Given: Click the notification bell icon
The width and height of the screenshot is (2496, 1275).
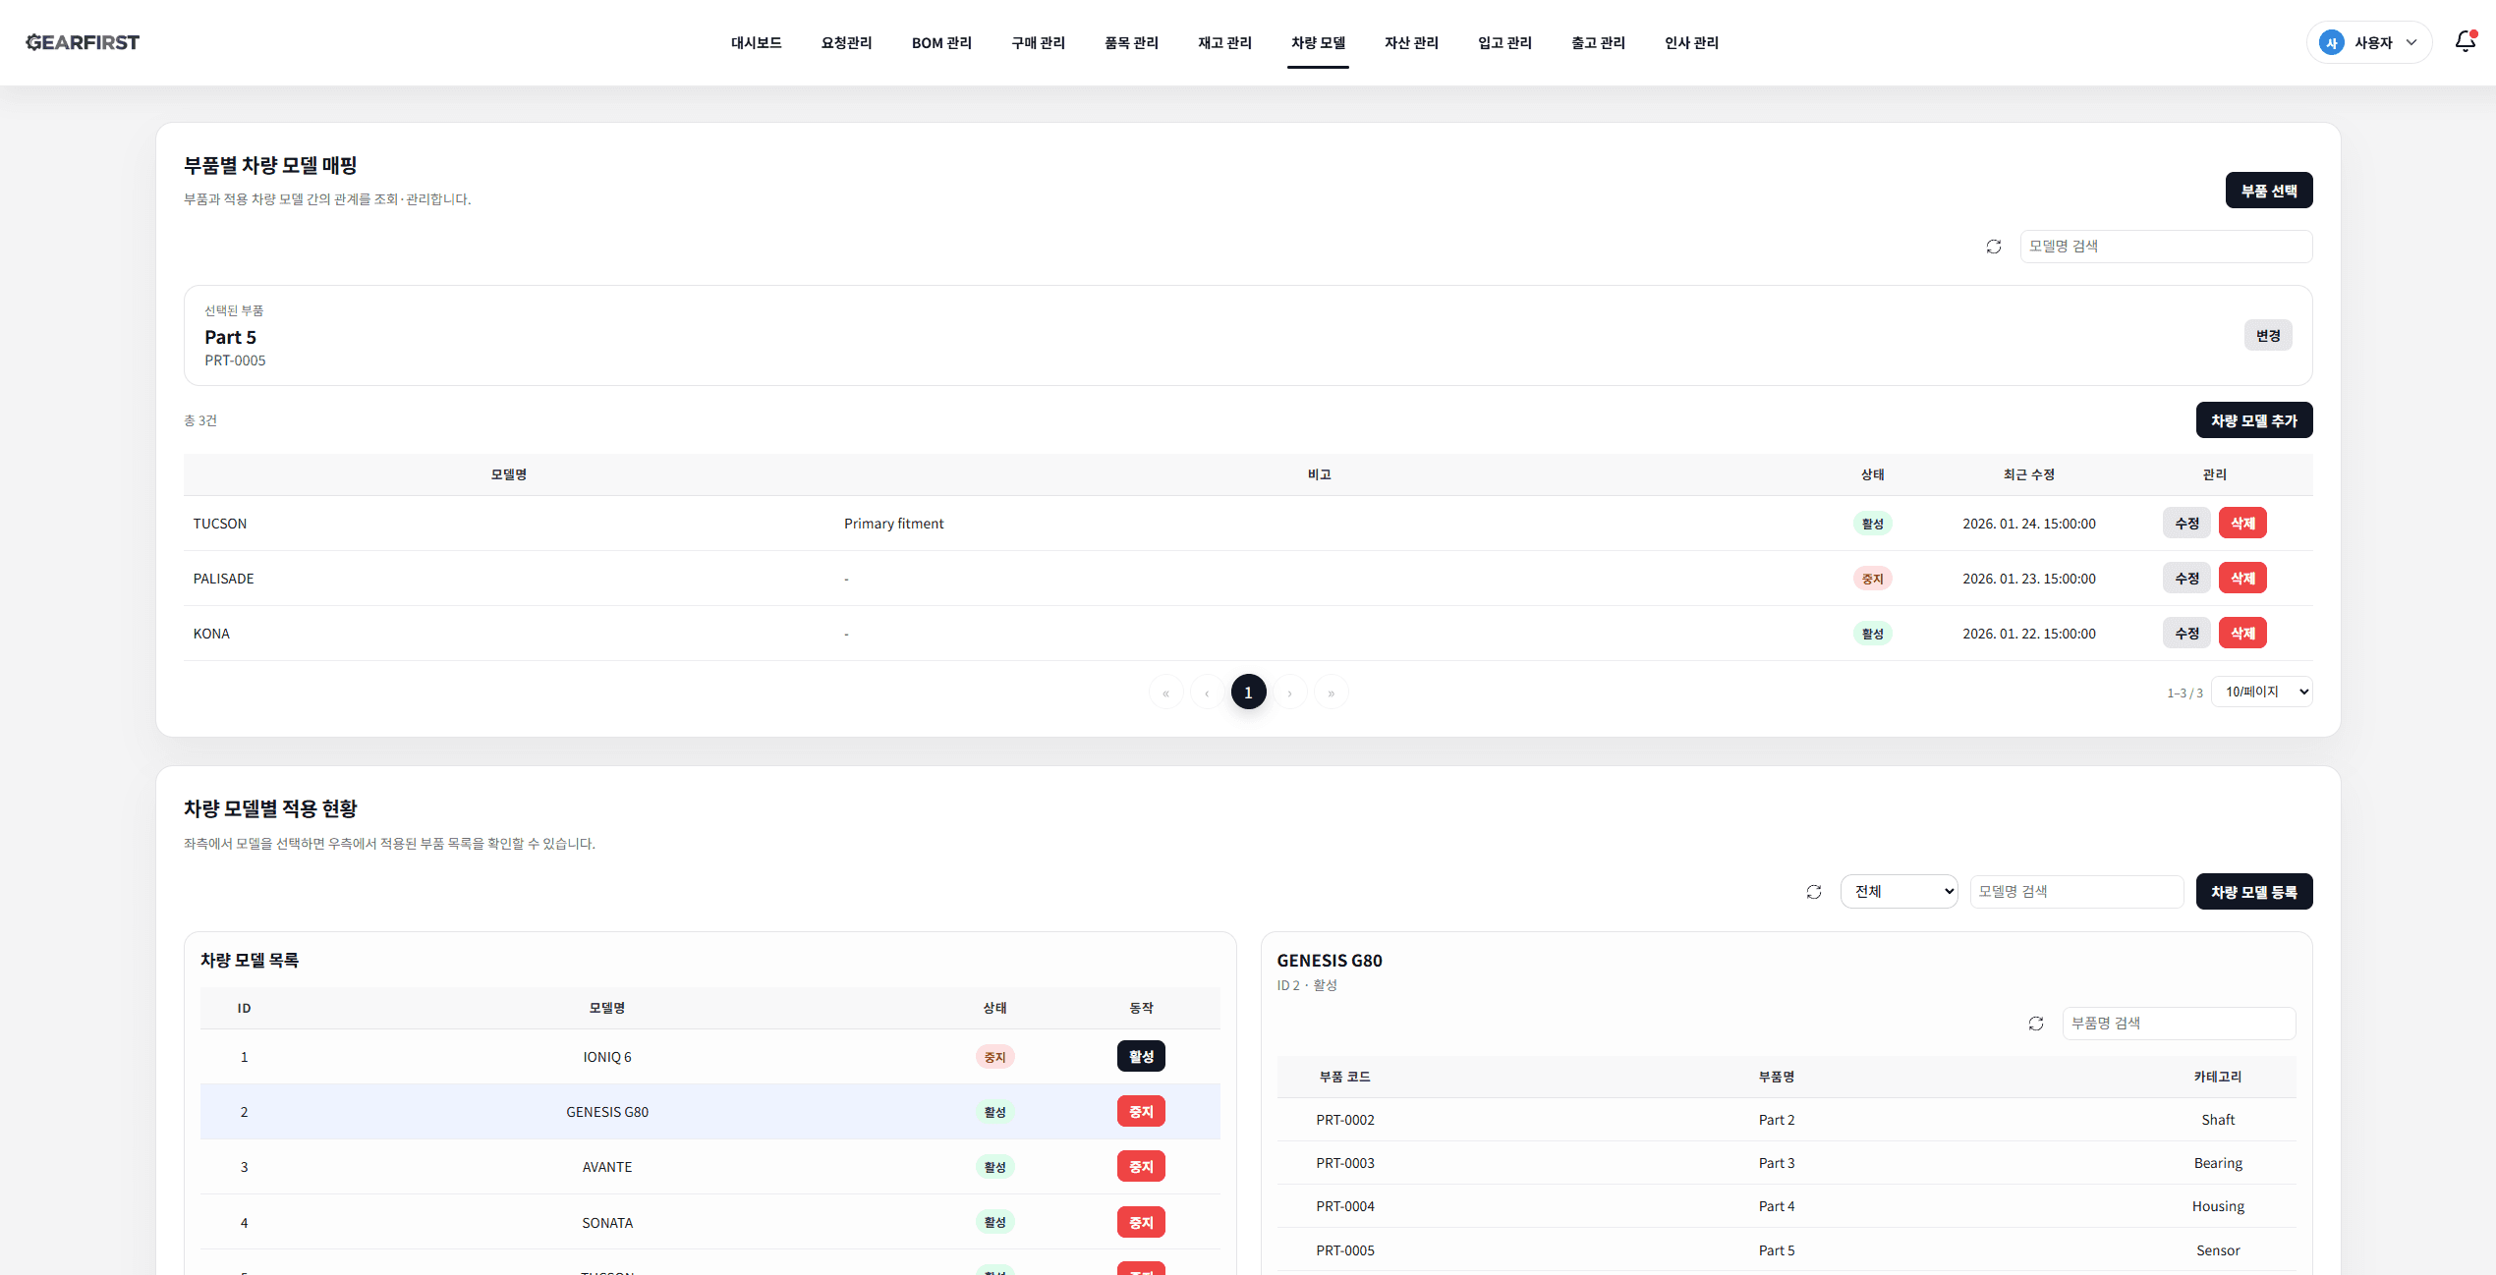Looking at the screenshot, I should [2465, 41].
